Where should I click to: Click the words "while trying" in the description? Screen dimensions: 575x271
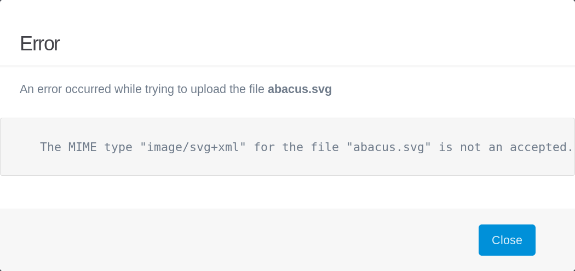(145, 89)
